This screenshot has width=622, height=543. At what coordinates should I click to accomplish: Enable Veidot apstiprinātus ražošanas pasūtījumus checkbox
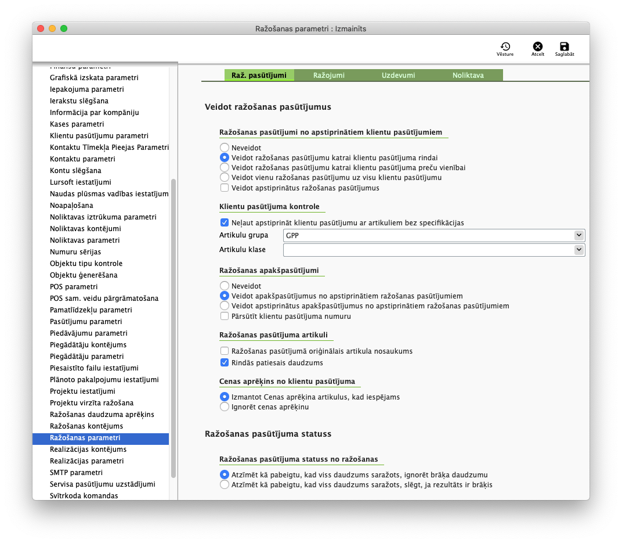coord(225,188)
